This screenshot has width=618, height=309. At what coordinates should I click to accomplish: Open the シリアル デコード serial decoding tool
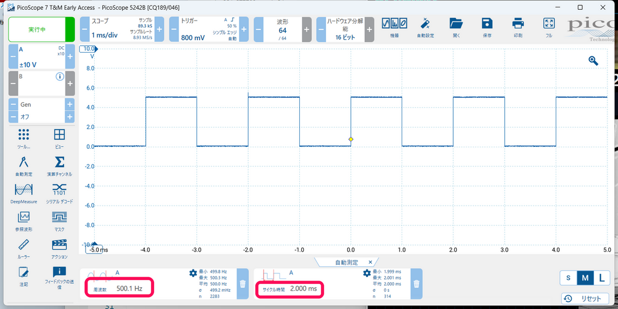(59, 193)
